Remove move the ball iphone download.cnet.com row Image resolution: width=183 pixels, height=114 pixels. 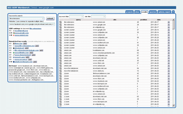pos(169,68)
